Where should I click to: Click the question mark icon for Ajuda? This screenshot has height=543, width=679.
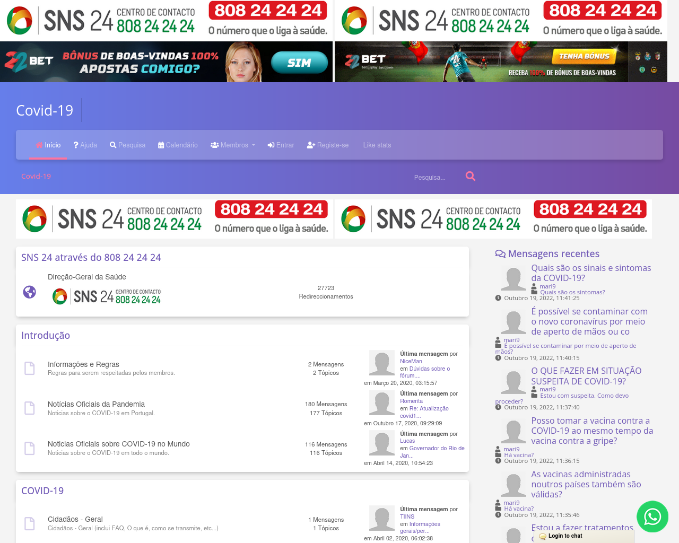pyautogui.click(x=76, y=145)
